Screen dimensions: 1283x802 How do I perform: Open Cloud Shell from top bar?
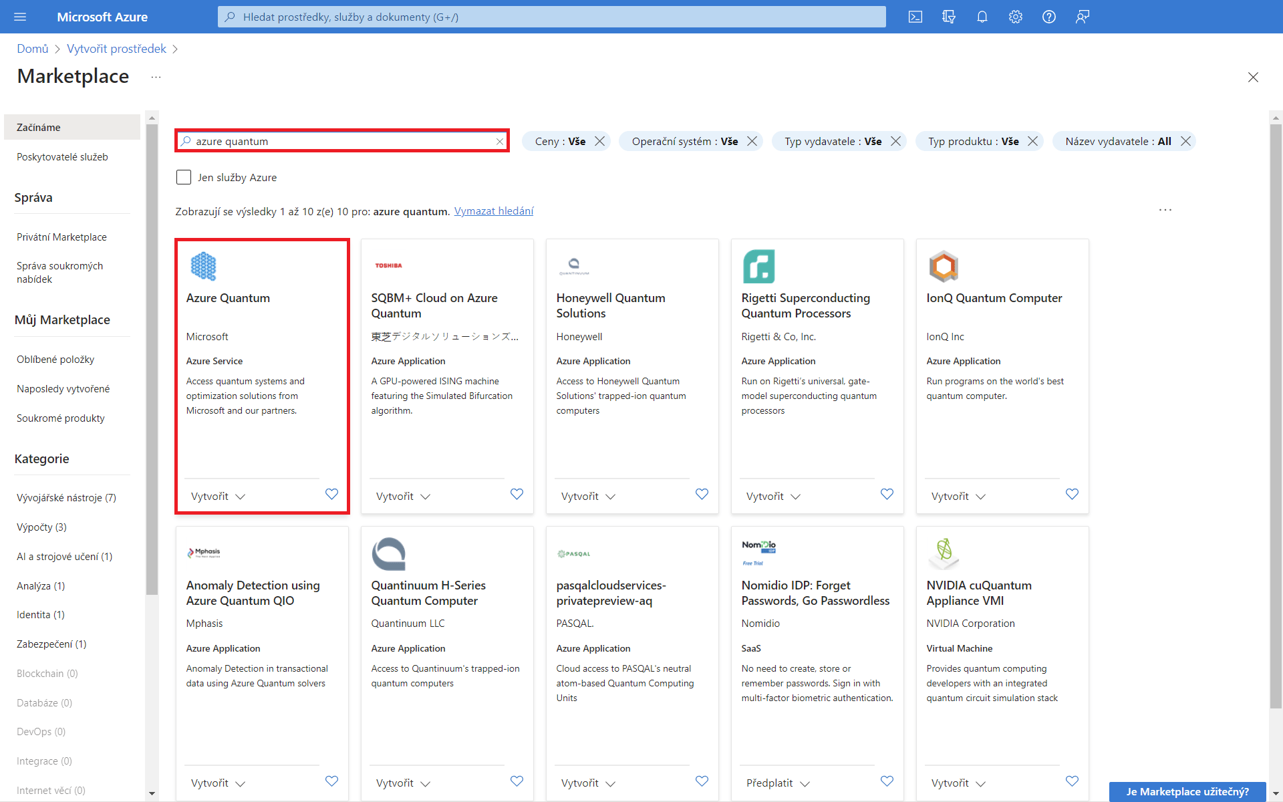point(915,17)
